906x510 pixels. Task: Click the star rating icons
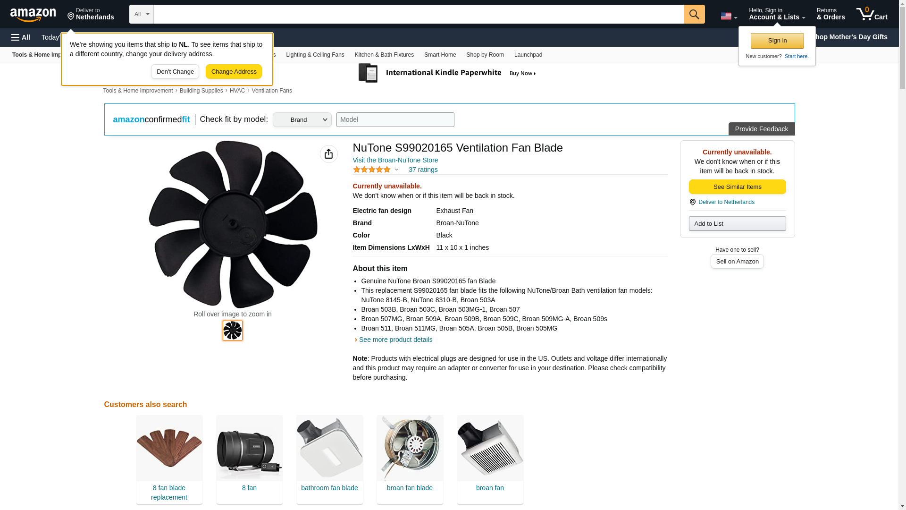(x=372, y=170)
